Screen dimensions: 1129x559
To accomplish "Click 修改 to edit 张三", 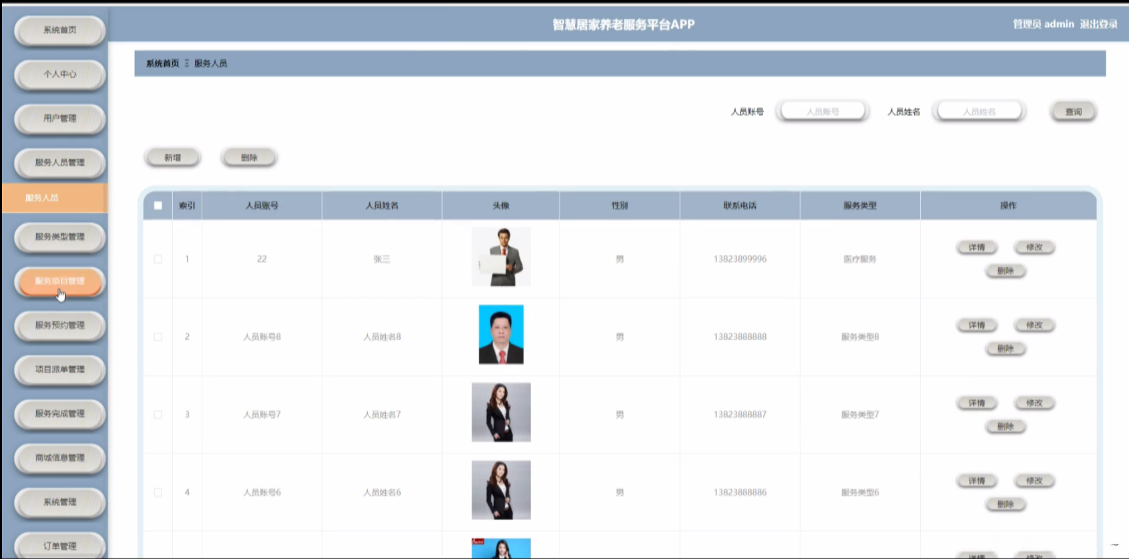I will click(1034, 248).
